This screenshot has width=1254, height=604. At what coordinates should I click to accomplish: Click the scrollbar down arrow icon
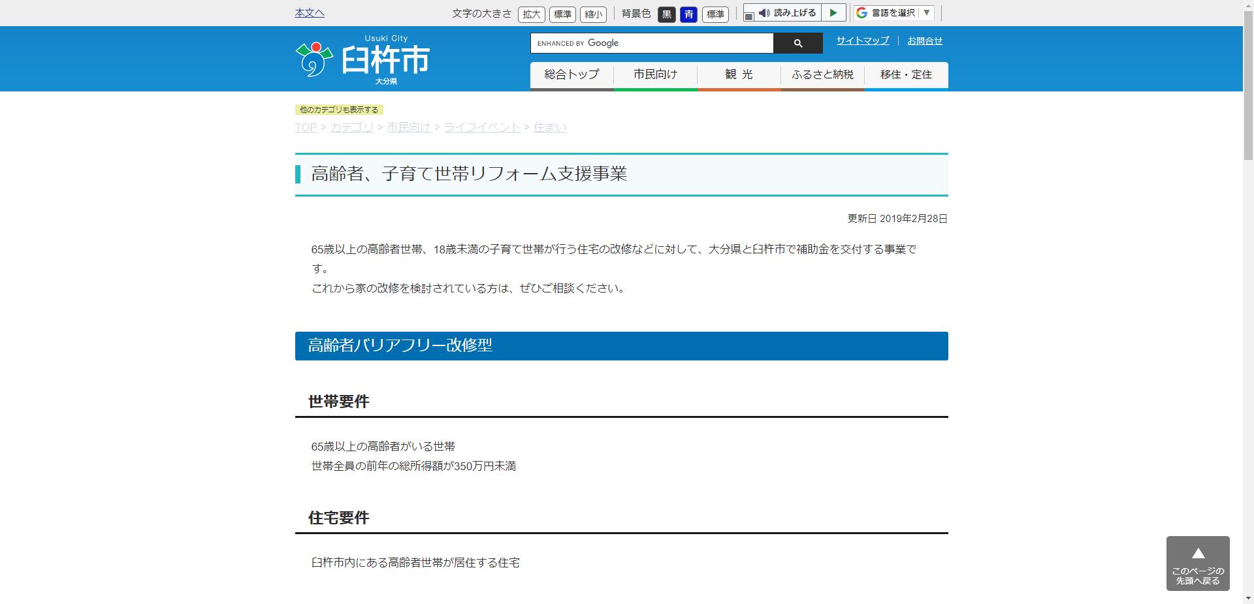[x=1247, y=597]
